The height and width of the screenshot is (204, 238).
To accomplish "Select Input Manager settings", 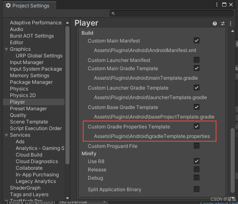I will (27, 62).
